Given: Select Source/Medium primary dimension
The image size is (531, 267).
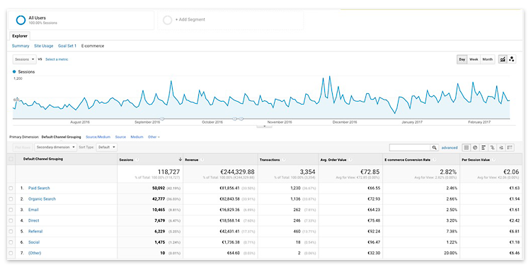Looking at the screenshot, I should 98,137.
